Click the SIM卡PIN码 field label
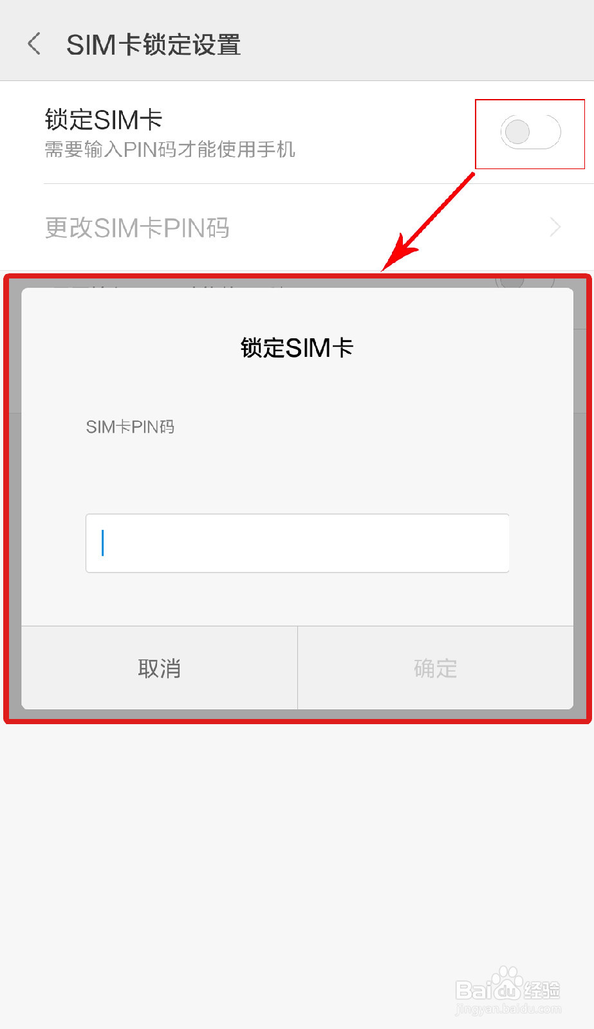Screen dimensions: 594x1029 point(130,427)
